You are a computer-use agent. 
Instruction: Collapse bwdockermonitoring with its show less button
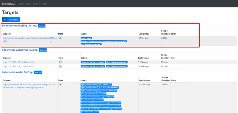(x=42, y=26)
